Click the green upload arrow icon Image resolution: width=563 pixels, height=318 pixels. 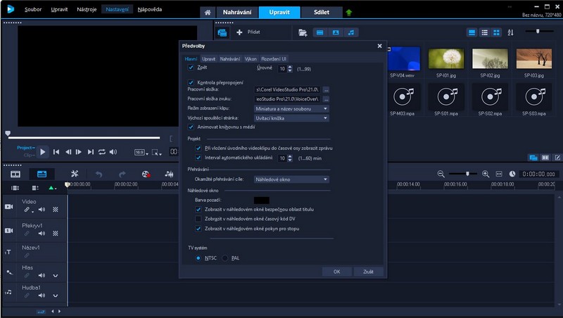point(349,13)
